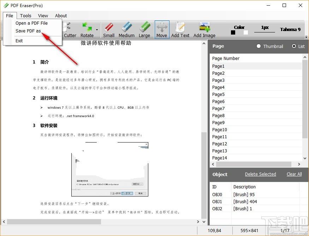This screenshot has width=309, height=236.
Task: Select Page12 in the page list
Action: pos(256,144)
